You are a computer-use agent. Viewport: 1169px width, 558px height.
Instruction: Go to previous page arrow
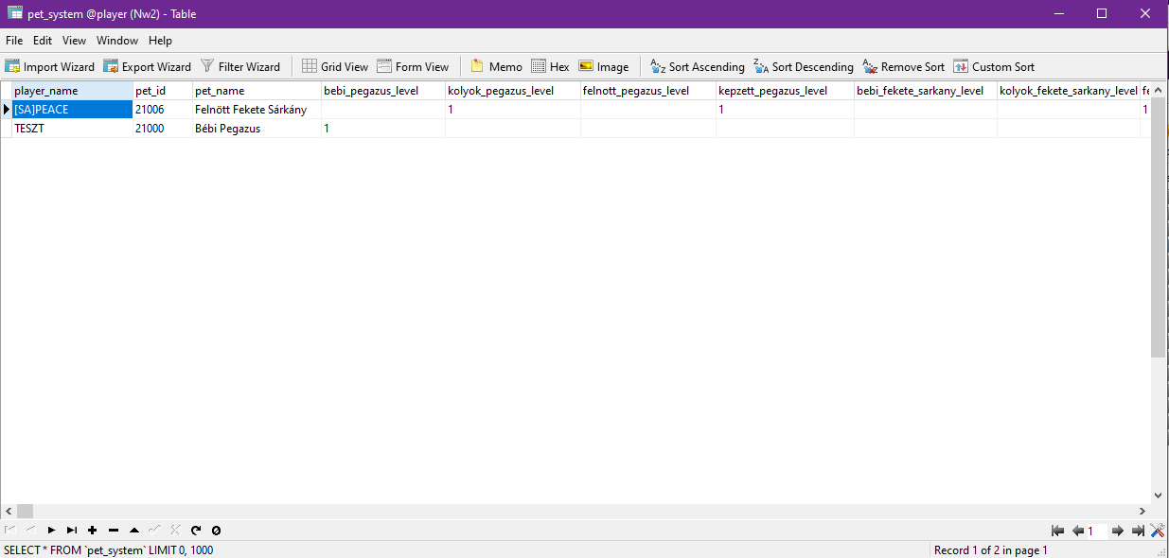1077,531
